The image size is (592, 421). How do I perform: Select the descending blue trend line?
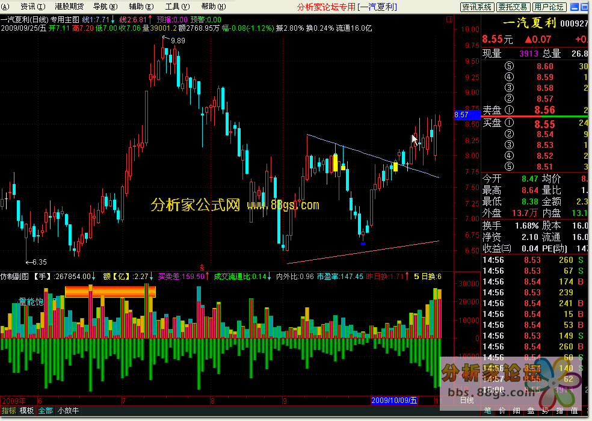click(x=373, y=156)
